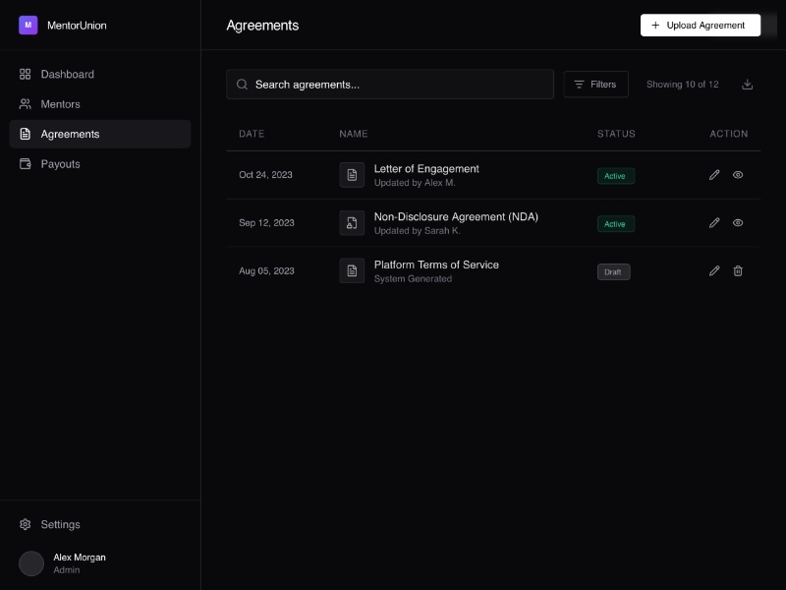Click the download icon beside showing count
The image size is (786, 590).
coord(747,85)
